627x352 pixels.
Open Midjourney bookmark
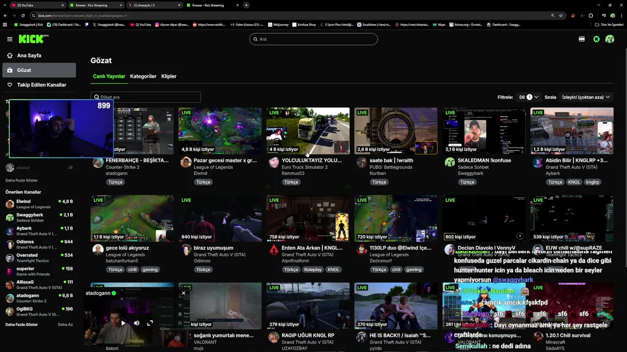click(x=278, y=24)
